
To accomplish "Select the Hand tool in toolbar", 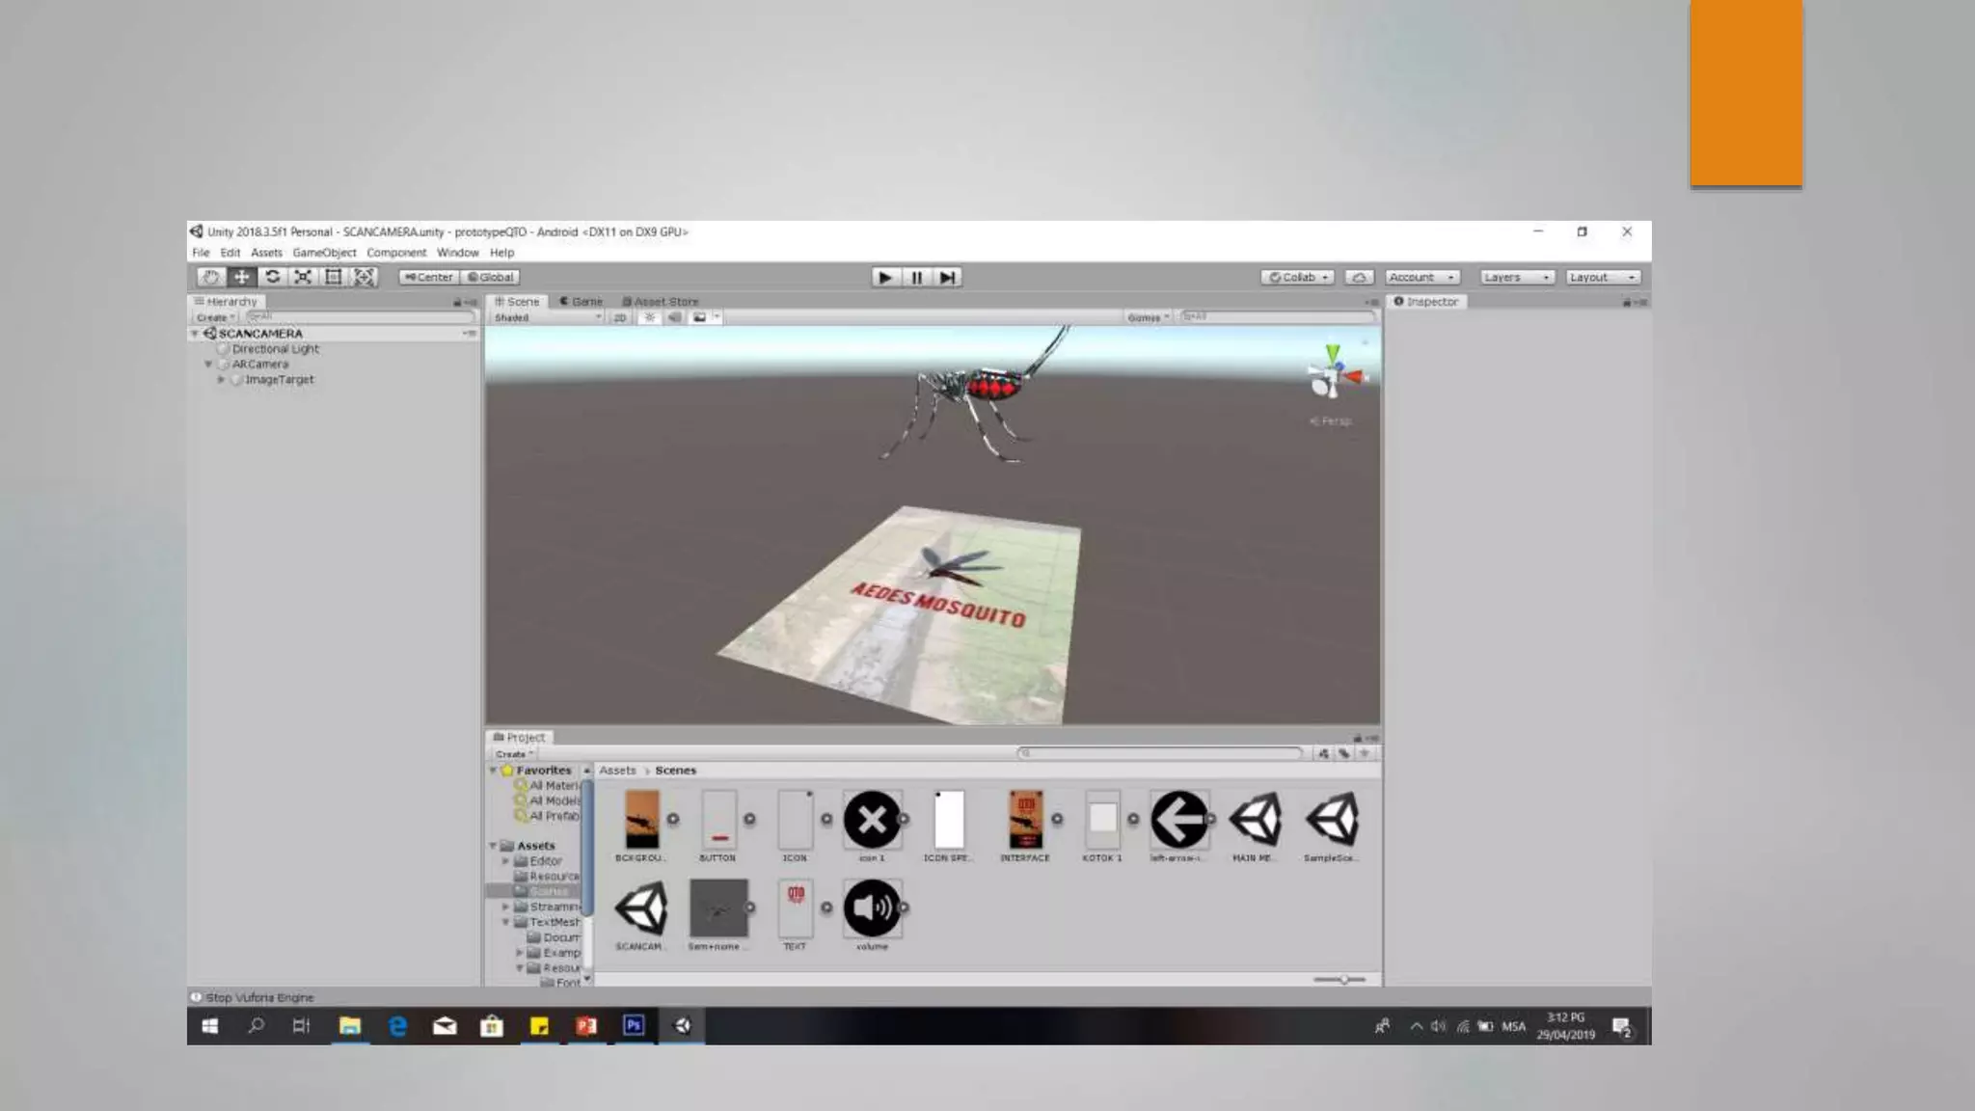I will (x=210, y=277).
